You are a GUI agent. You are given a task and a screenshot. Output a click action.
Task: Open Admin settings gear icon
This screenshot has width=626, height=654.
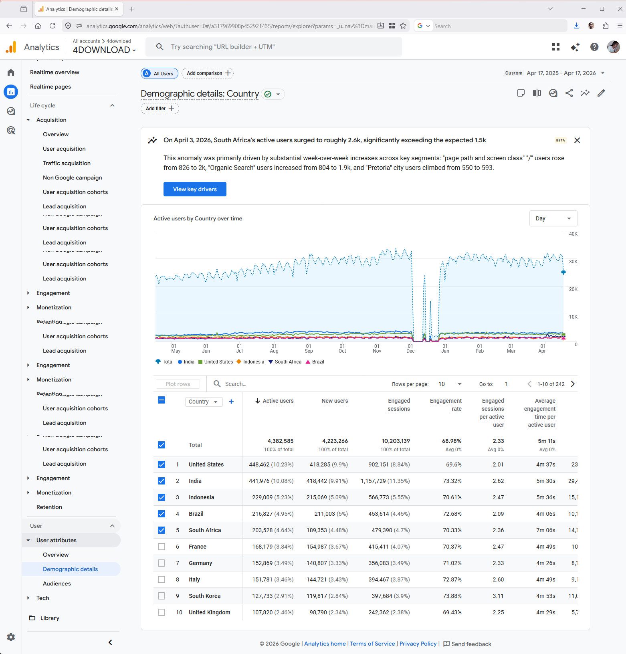[x=11, y=637]
